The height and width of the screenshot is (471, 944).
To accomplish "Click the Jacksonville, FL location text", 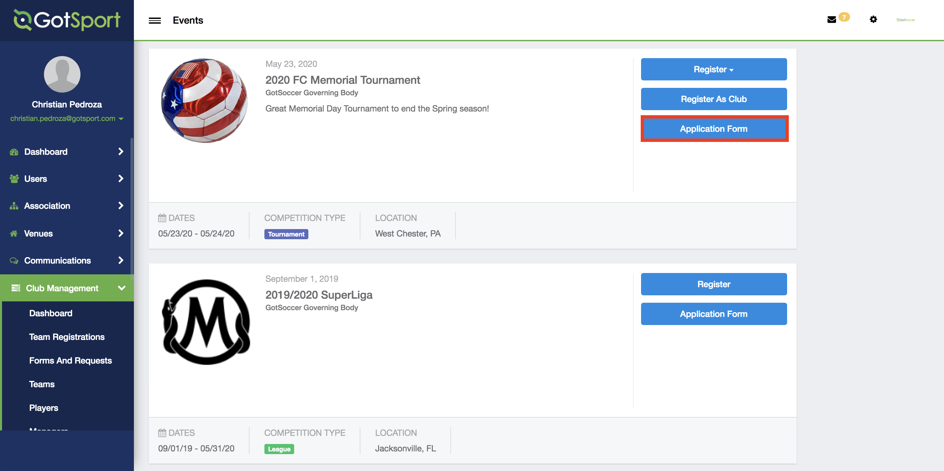I will click(x=405, y=448).
